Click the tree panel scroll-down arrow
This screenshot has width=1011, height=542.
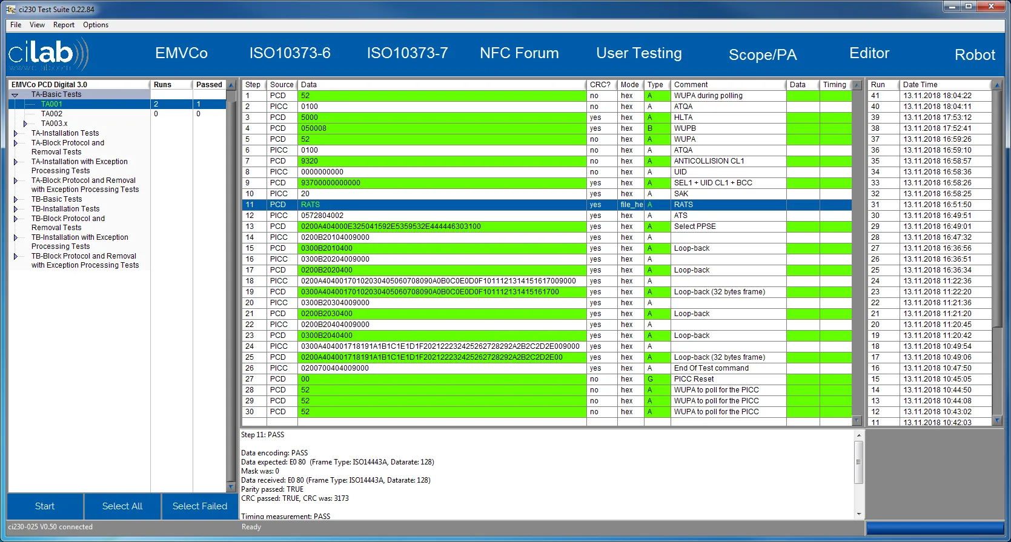tap(230, 487)
